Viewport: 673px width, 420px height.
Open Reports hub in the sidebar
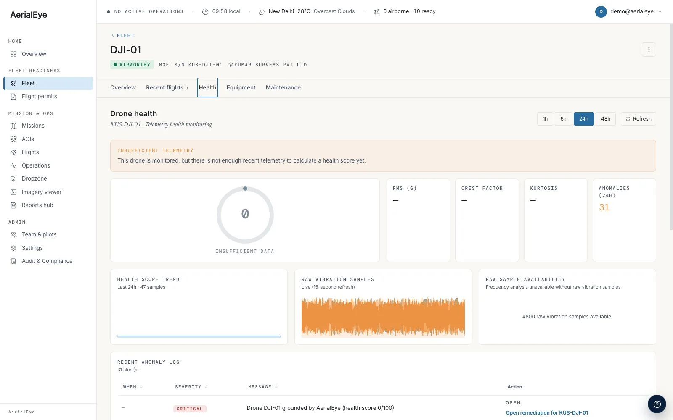click(48, 205)
